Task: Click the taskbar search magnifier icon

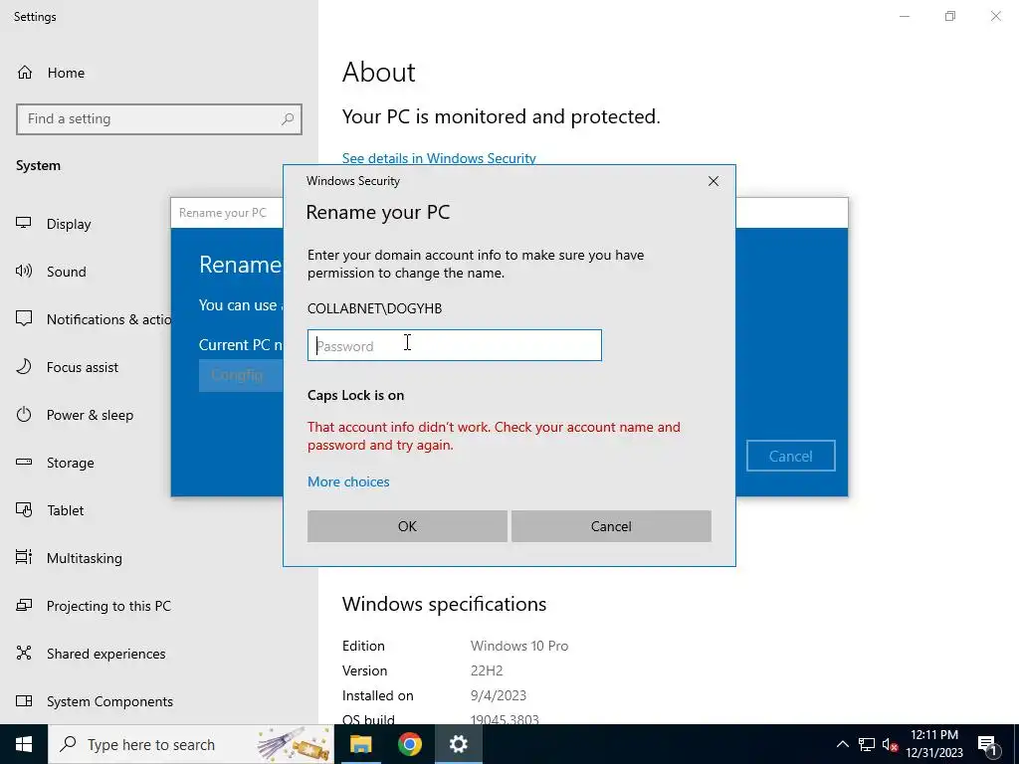Action: [68, 744]
